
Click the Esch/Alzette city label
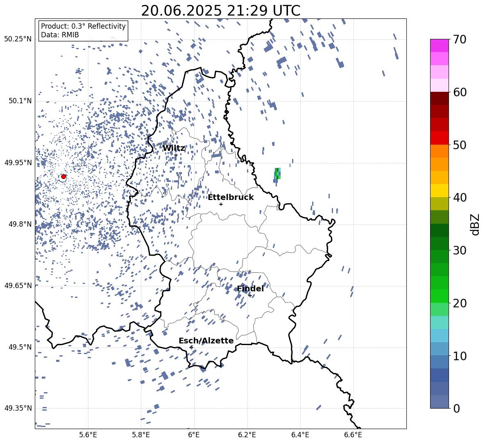pos(206,341)
